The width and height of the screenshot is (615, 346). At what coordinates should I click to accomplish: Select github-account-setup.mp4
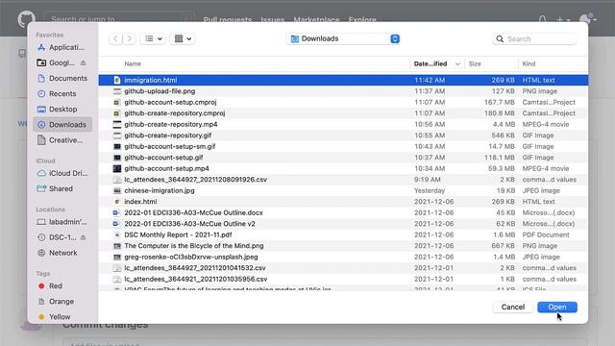click(x=343, y=168)
